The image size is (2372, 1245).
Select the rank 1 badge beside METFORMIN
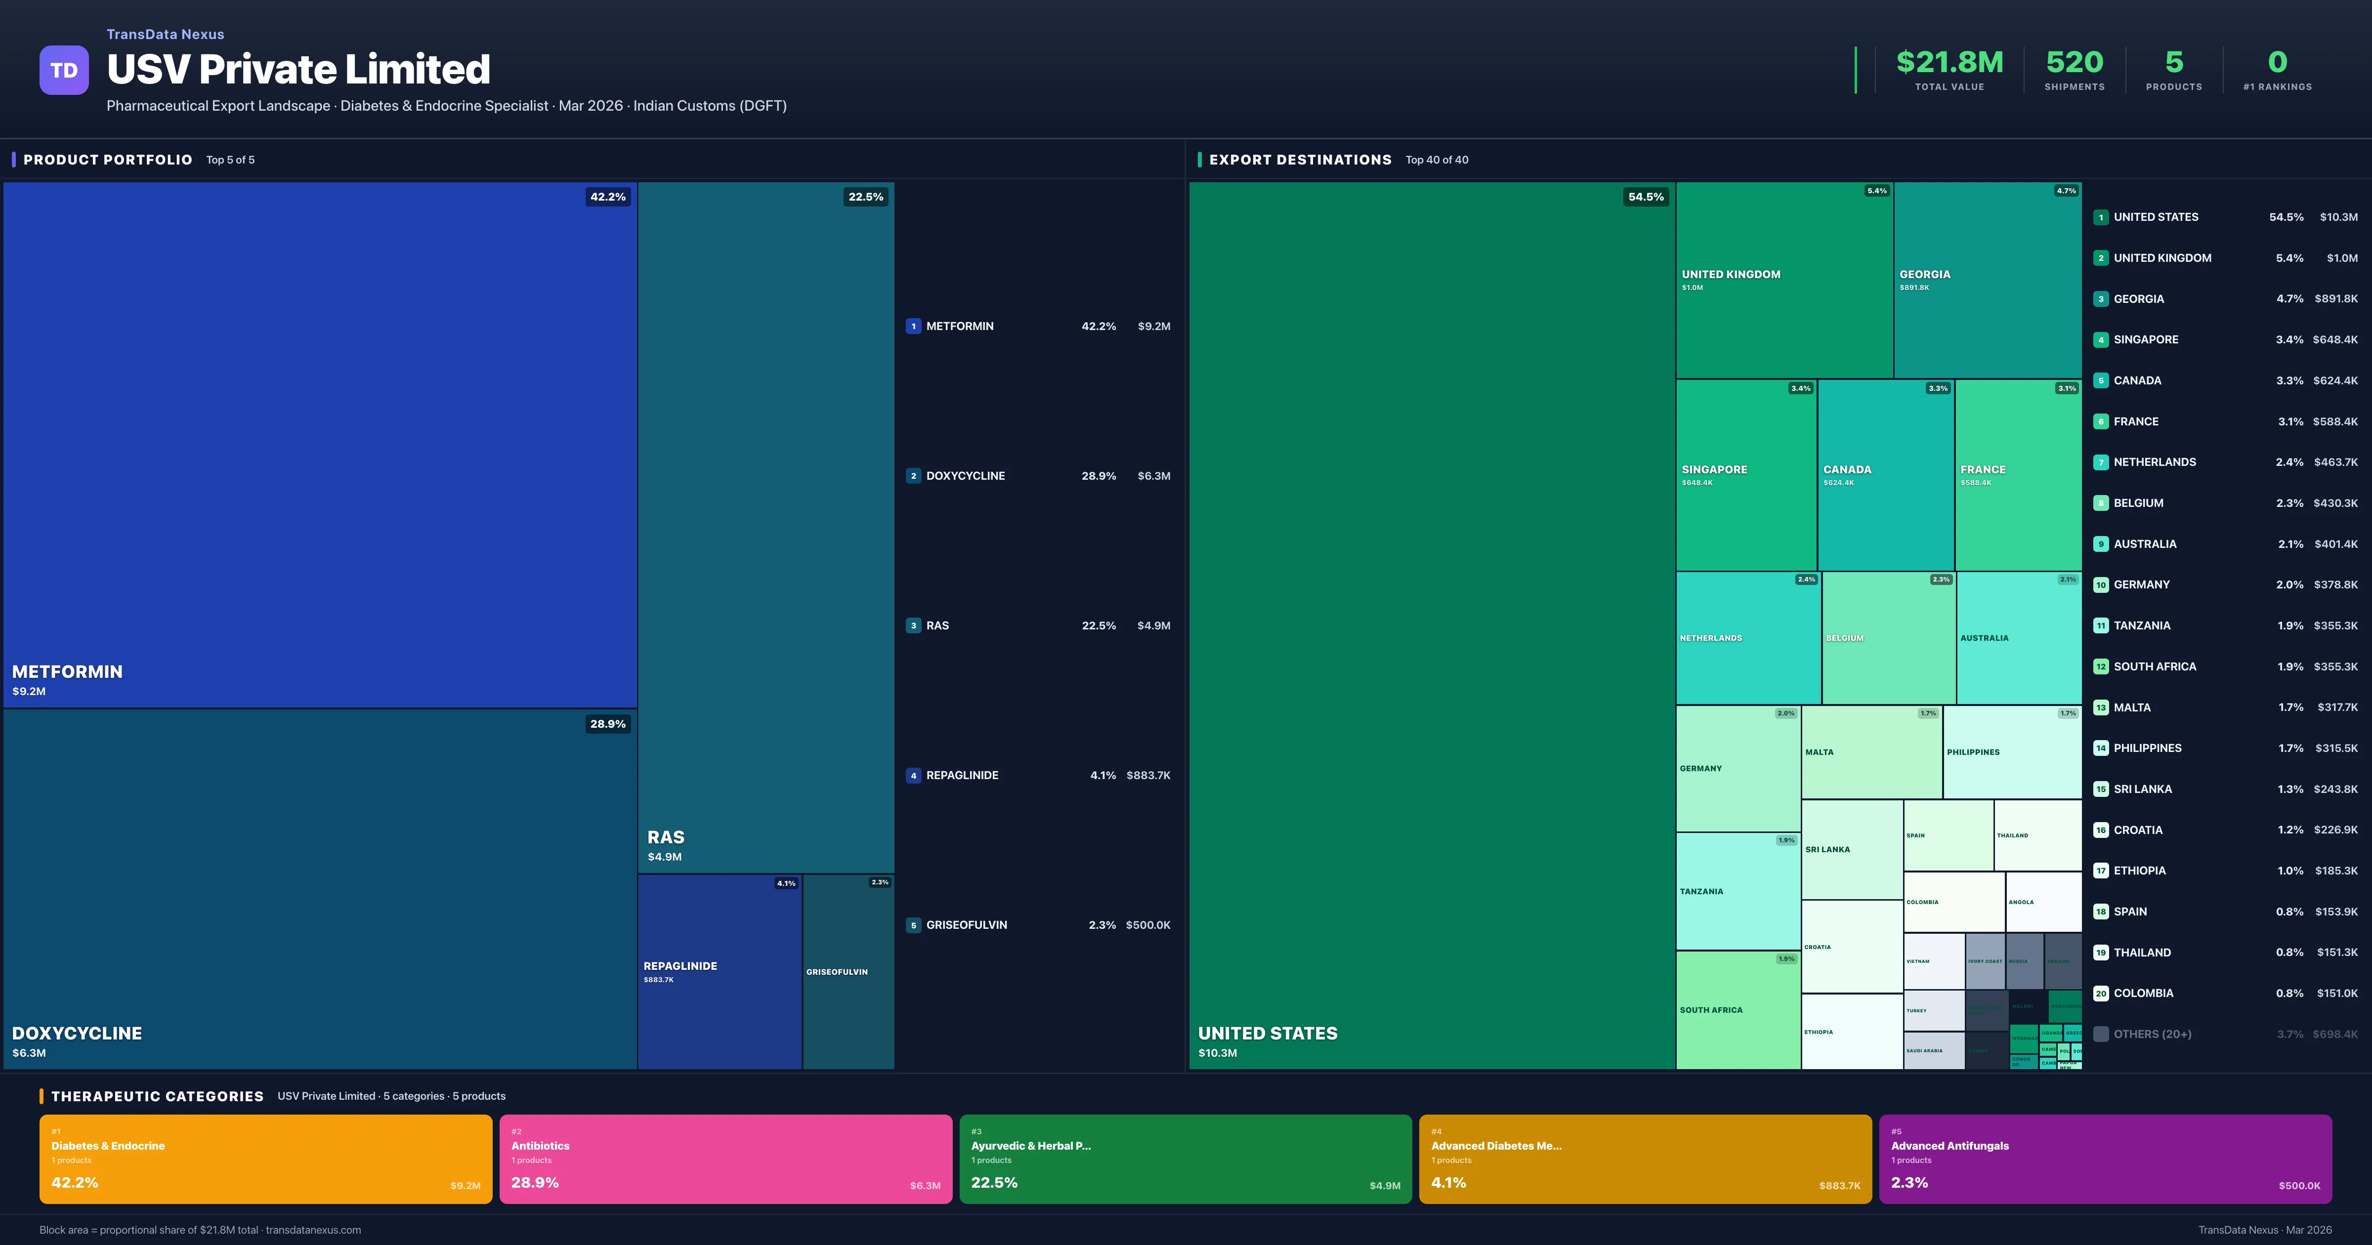[x=913, y=326]
